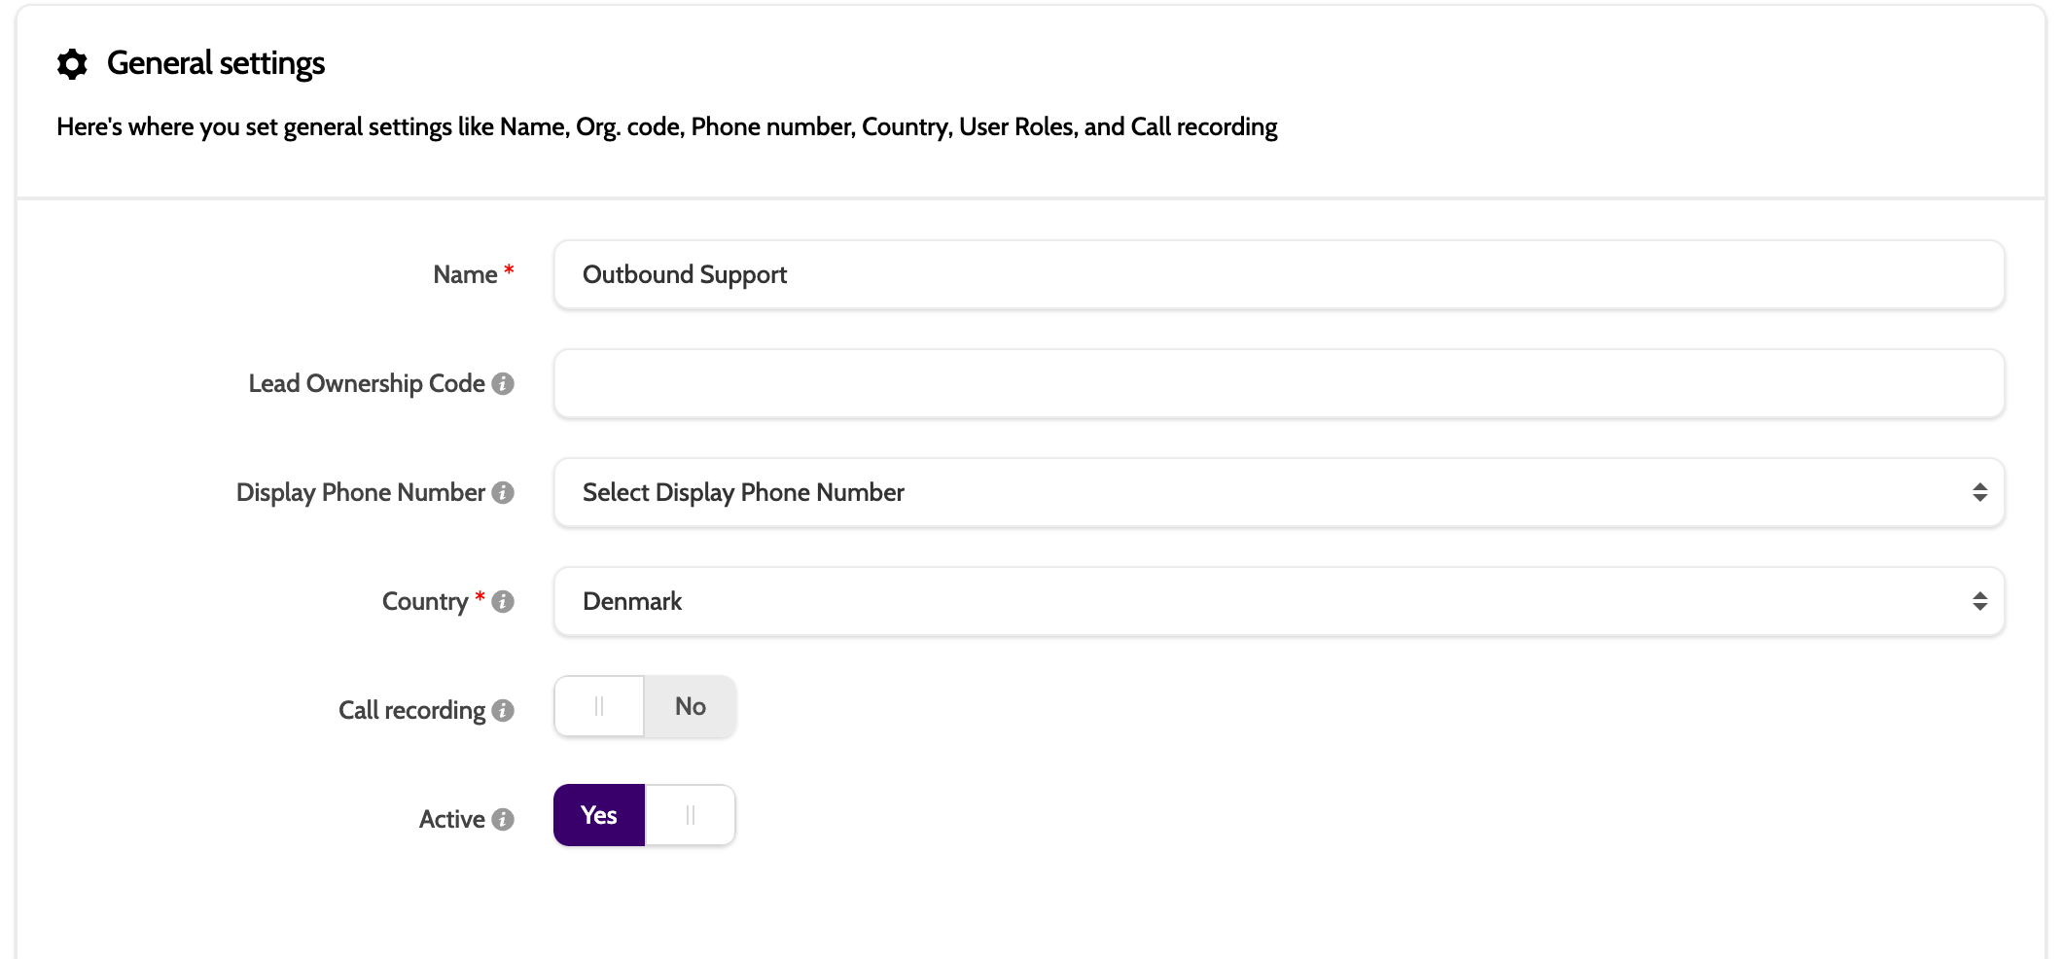
Task: Click the info icon next to Lead Ownership Code
Action: [x=503, y=384]
